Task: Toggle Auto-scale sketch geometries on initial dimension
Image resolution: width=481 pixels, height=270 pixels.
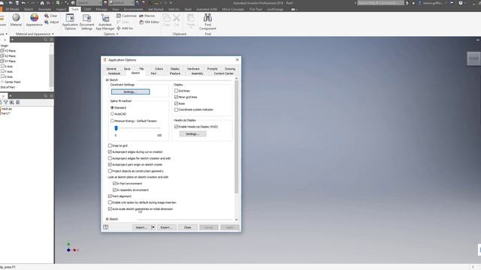Action: click(110, 208)
